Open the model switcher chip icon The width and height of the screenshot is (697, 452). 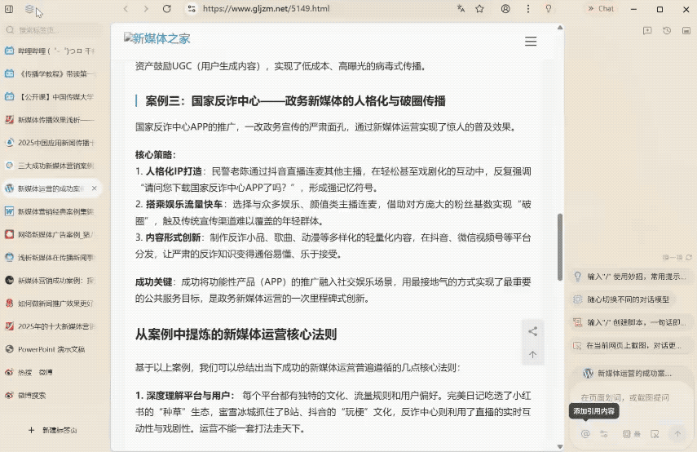[x=631, y=434]
